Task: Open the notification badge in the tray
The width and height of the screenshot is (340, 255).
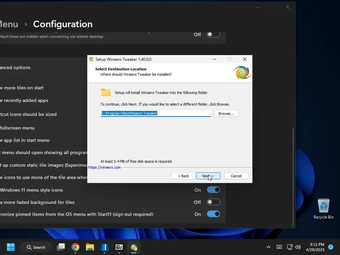Action: tap(331, 247)
